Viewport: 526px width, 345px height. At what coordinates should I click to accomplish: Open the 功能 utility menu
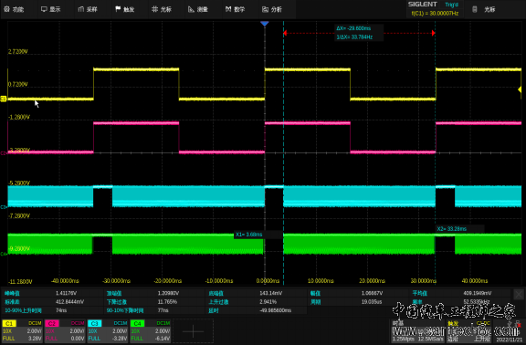pyautogui.click(x=14, y=9)
